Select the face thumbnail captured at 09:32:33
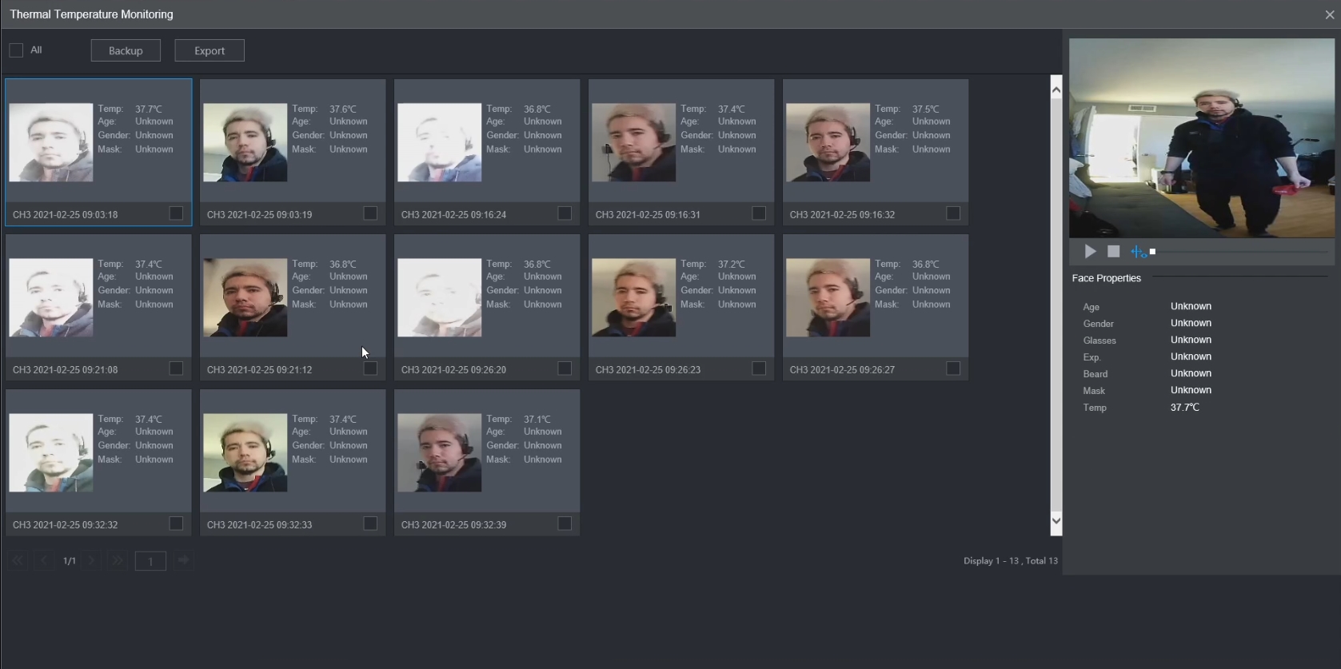This screenshot has height=669, width=1341. coord(245,452)
